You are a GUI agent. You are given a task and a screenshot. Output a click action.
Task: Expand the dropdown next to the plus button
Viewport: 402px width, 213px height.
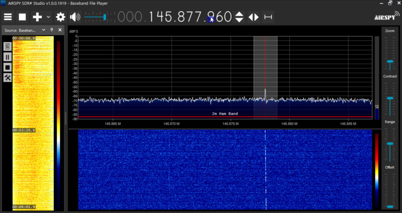click(x=48, y=17)
